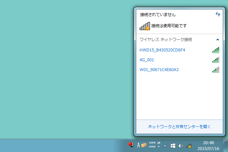228x152 pixels.
Task: Show hidden tray icons
Action: coord(165,146)
